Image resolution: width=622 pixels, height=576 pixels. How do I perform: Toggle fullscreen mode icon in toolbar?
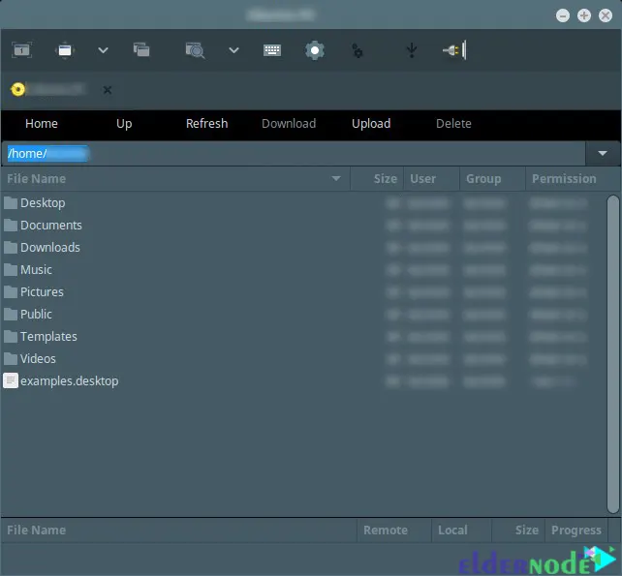(66, 50)
